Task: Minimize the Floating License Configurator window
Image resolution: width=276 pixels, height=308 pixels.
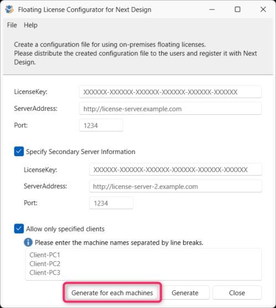Action: click(212, 9)
